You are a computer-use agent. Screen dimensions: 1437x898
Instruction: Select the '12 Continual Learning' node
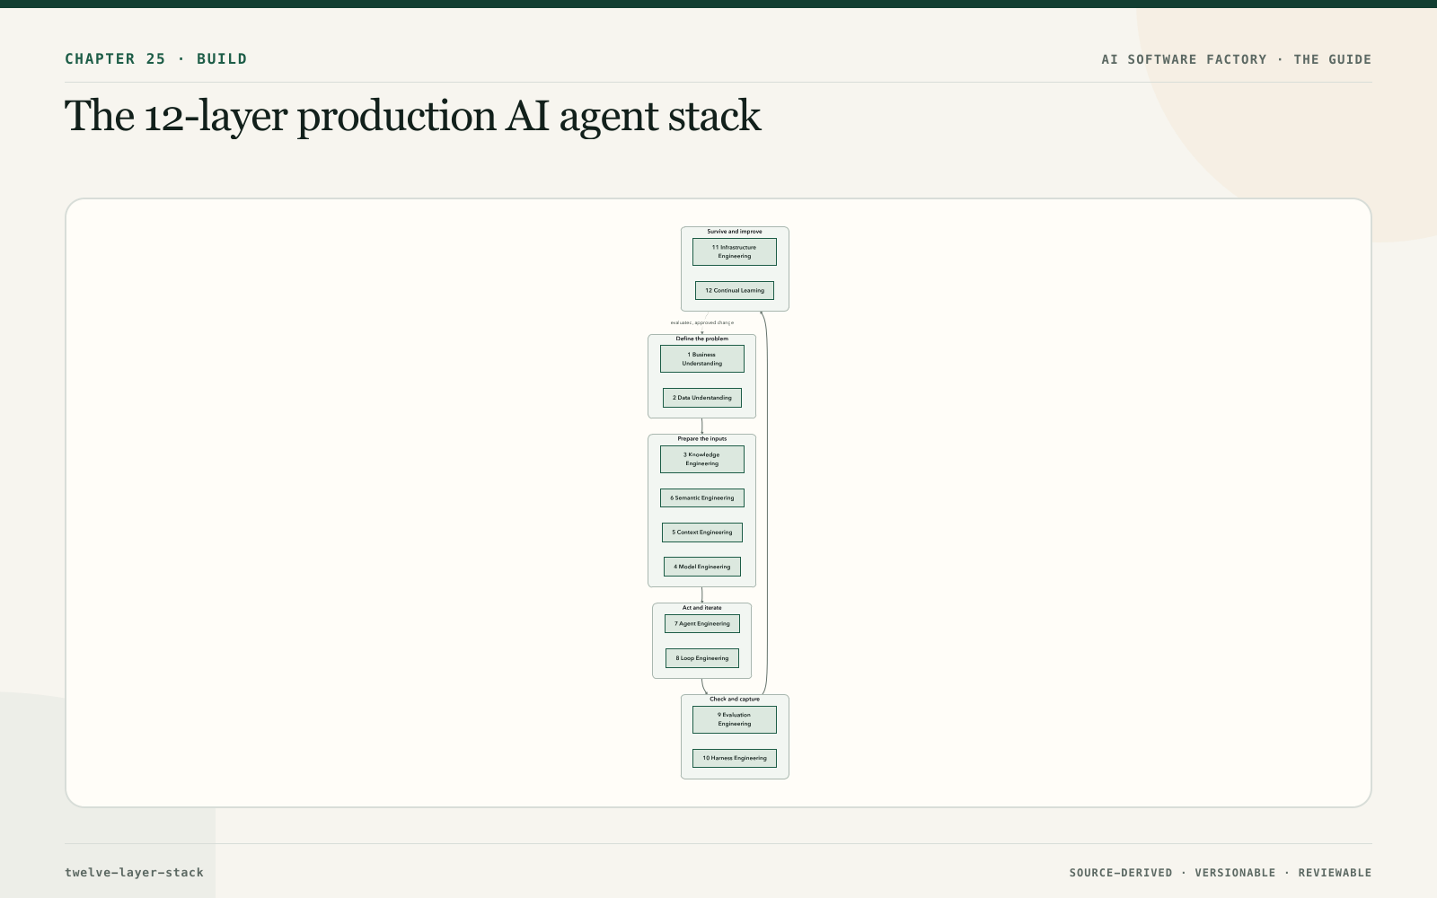734,291
